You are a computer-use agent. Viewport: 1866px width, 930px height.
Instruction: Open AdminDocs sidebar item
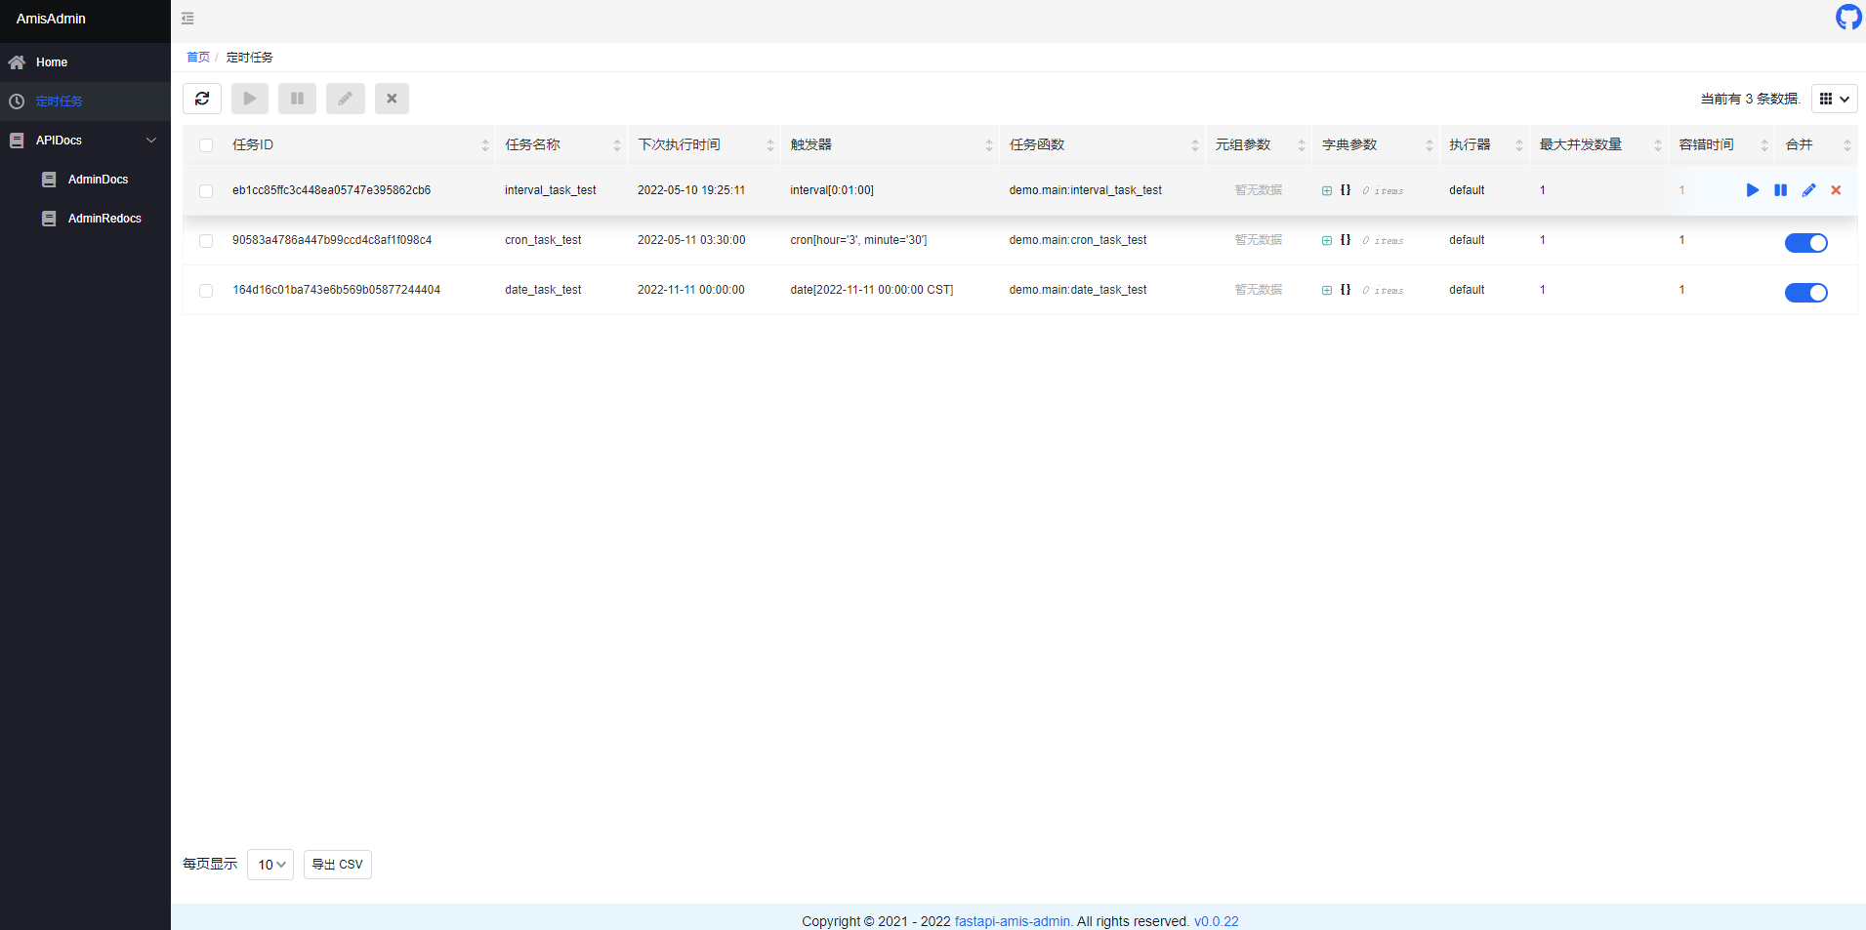click(85, 180)
